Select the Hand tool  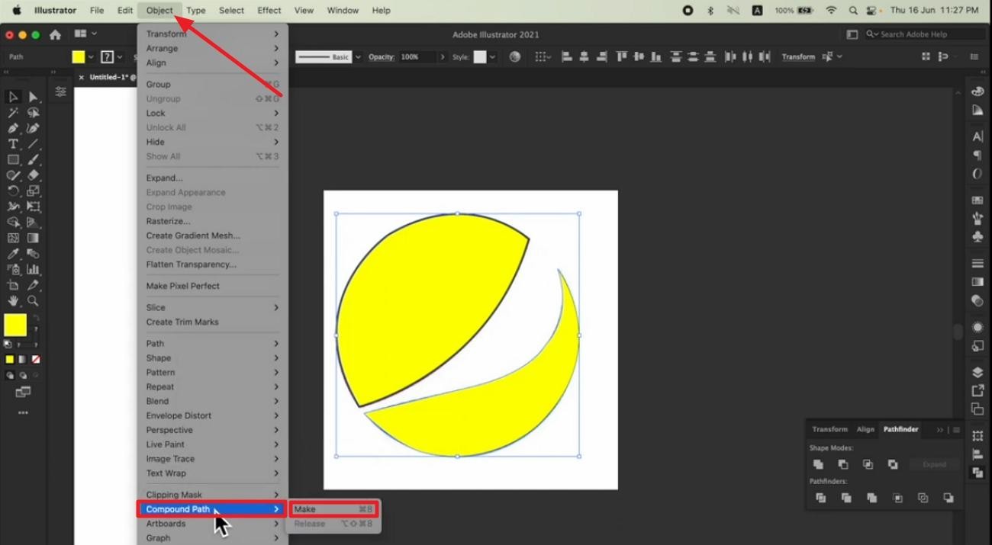click(x=13, y=300)
